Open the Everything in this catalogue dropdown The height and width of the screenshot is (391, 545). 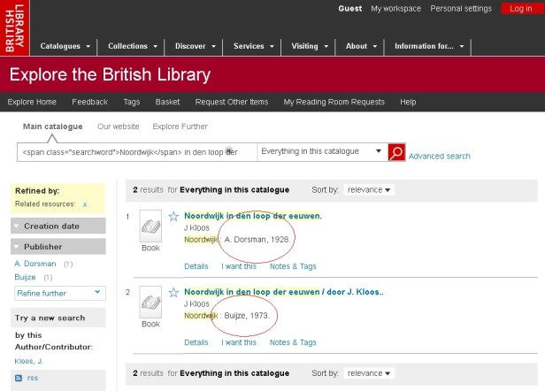[322, 152]
